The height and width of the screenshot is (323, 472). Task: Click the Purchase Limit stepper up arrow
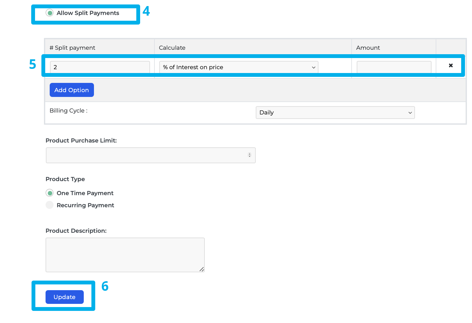click(x=250, y=154)
